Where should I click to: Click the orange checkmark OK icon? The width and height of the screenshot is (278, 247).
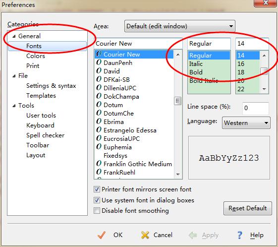pos(102,235)
